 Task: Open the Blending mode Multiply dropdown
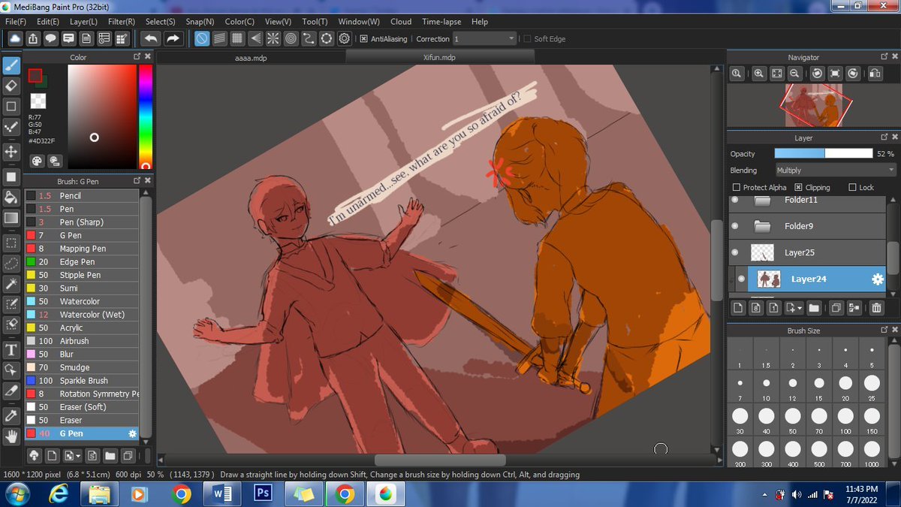point(836,171)
